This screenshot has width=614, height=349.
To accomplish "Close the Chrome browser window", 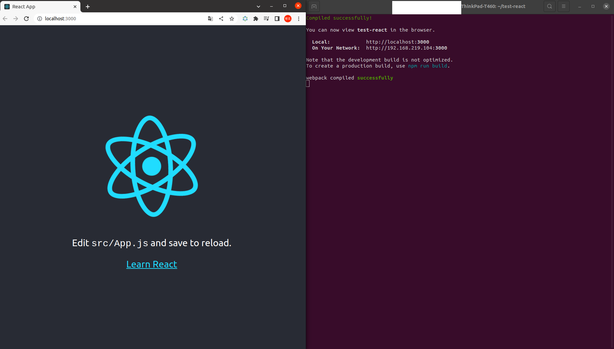I will pyautogui.click(x=298, y=6).
